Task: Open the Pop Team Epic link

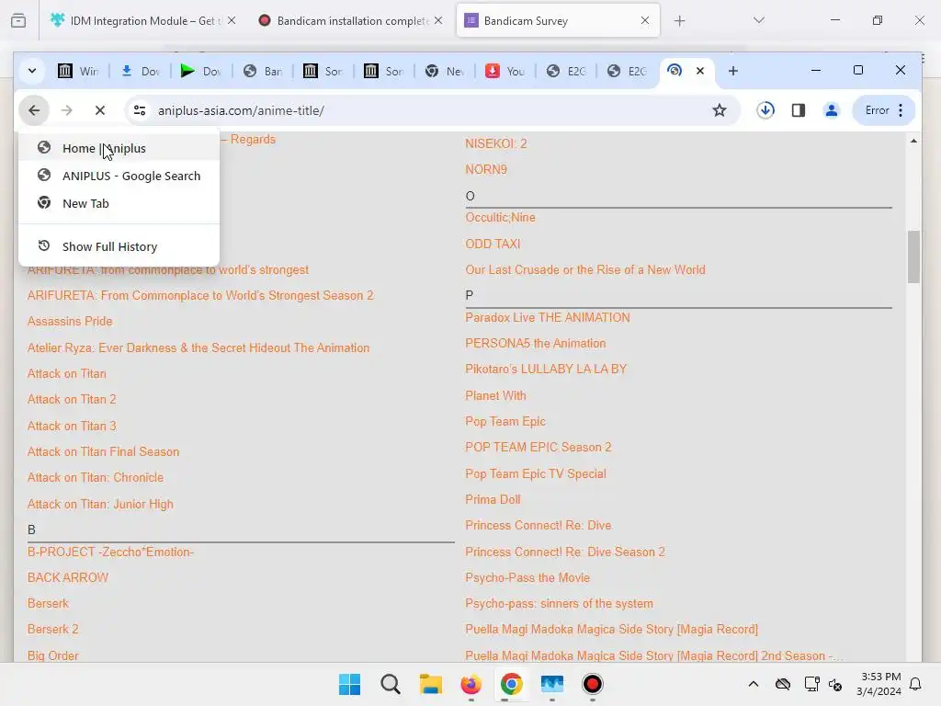Action: coord(505,421)
